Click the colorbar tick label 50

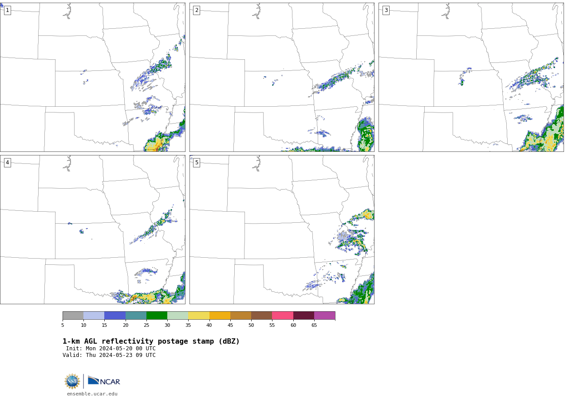pos(251,325)
